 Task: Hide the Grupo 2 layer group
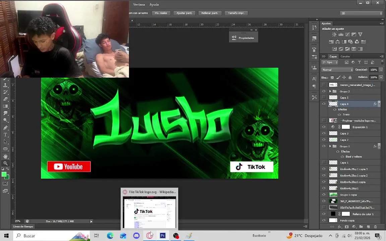324,91
